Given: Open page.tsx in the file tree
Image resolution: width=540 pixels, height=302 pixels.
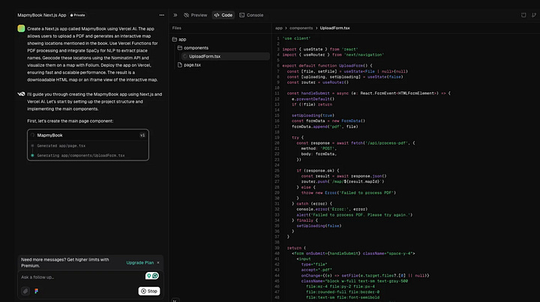Looking at the screenshot, I should click(x=189, y=64).
